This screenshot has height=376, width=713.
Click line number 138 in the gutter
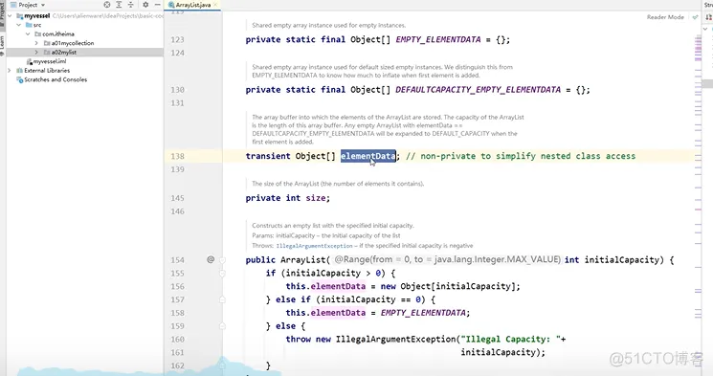pos(177,156)
